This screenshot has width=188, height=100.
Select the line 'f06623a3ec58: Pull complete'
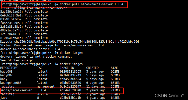[24, 23]
